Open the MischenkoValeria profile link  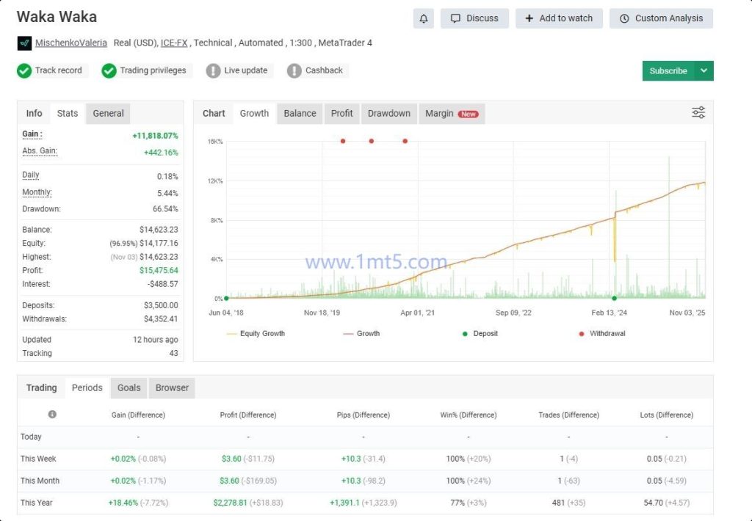tap(70, 43)
